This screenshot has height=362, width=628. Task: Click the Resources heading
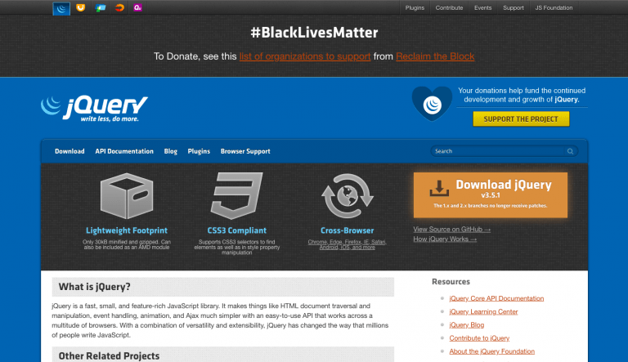point(451,282)
